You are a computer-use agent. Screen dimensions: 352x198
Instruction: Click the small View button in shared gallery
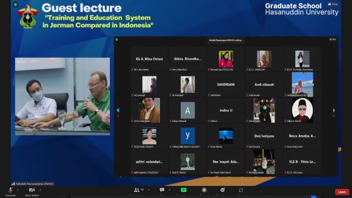[333, 39]
